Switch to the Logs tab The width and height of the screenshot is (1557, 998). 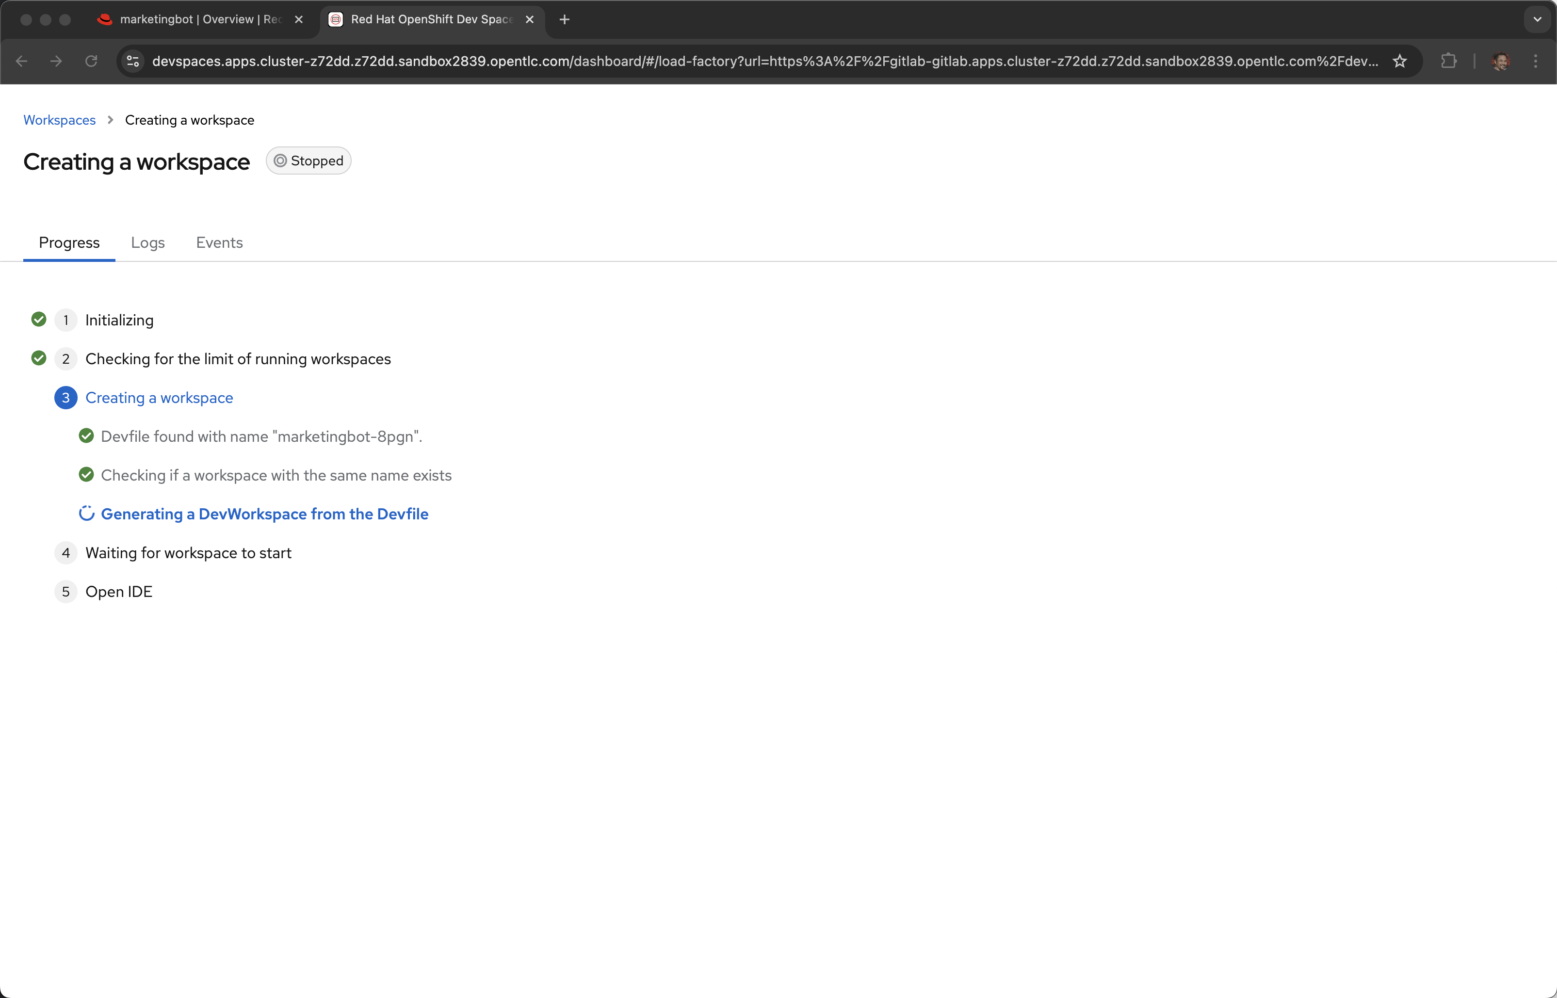click(x=148, y=242)
